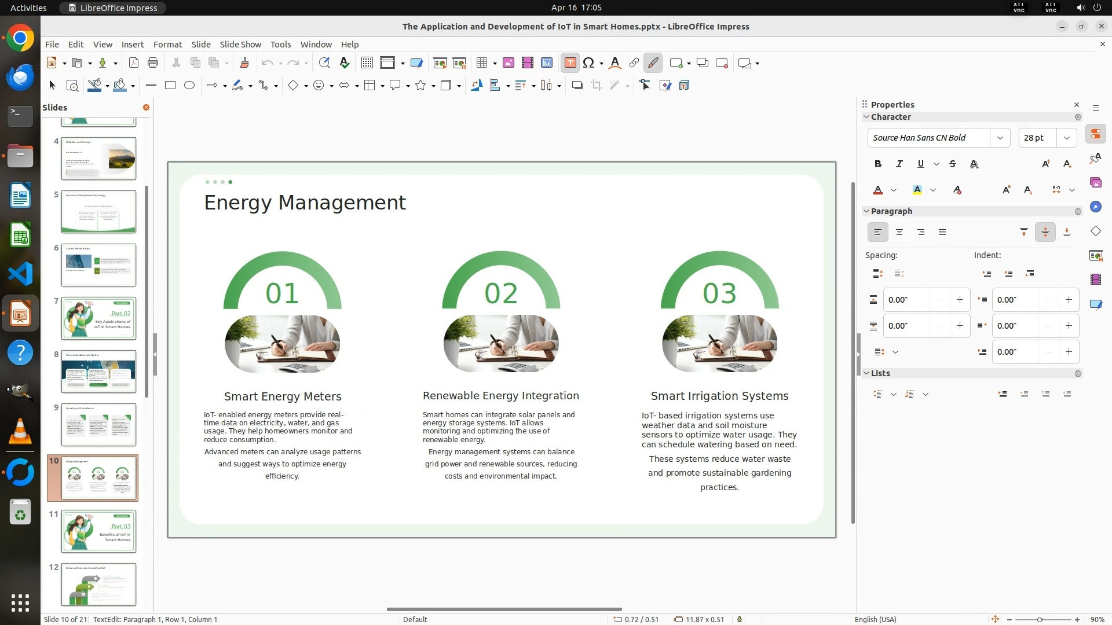Click the zoom slider in status bar
Image resolution: width=1112 pixels, height=625 pixels.
tap(1040, 620)
